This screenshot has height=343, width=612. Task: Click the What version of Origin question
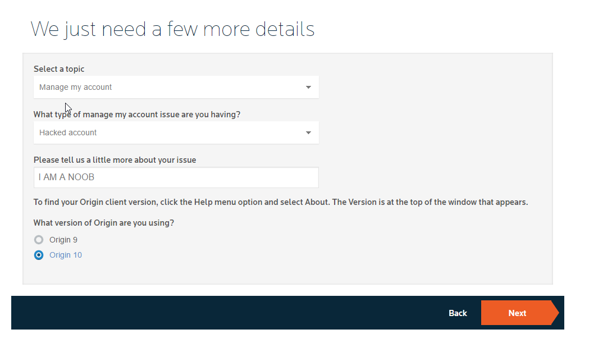tap(104, 223)
